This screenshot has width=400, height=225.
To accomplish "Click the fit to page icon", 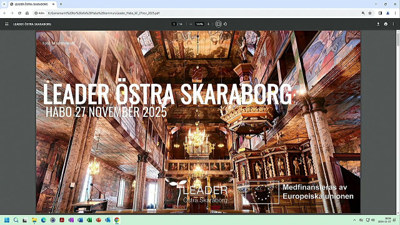I will pos(218,24).
